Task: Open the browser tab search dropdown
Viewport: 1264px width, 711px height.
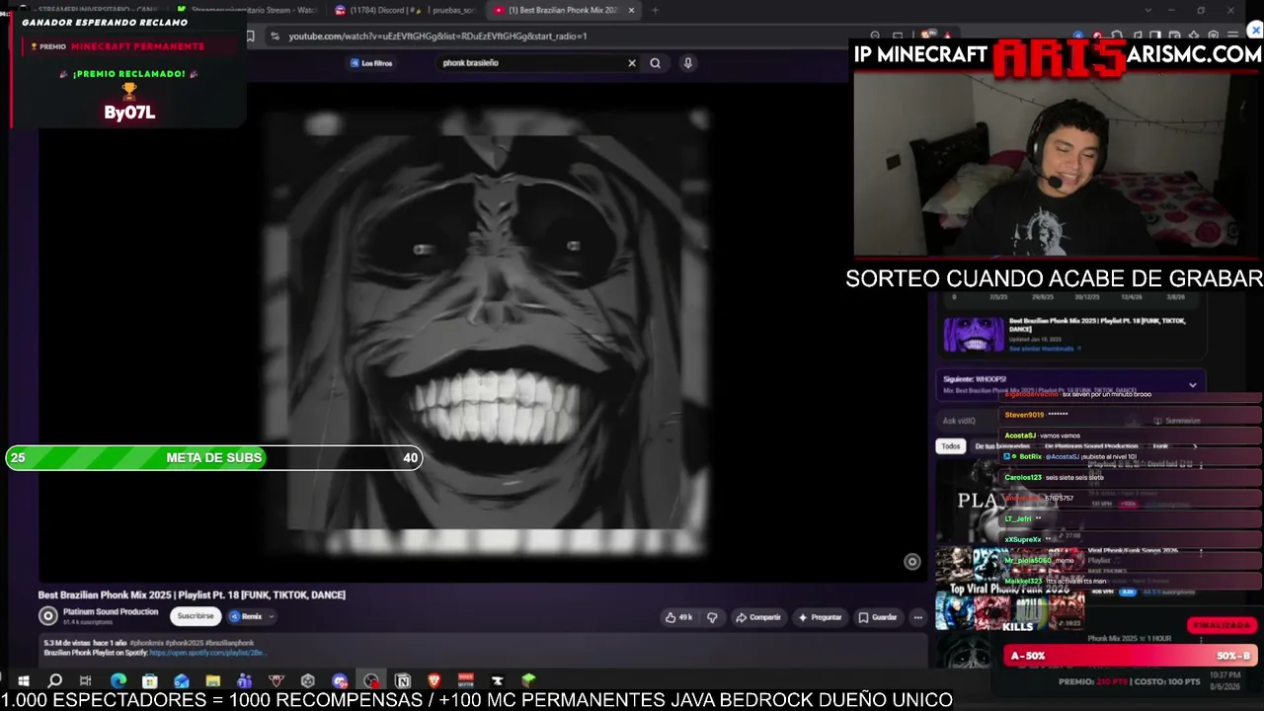Action: click(1147, 10)
